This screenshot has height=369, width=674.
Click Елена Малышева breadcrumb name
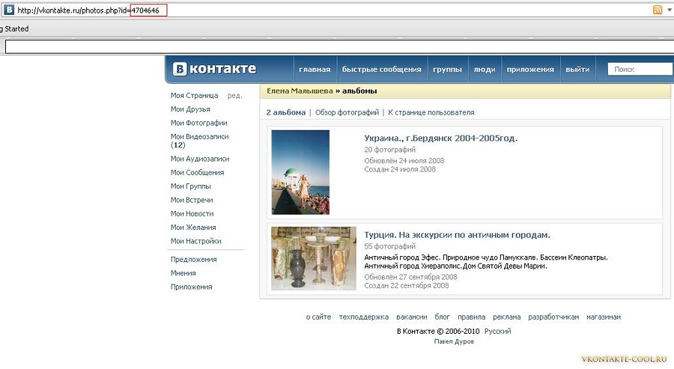pyautogui.click(x=300, y=91)
